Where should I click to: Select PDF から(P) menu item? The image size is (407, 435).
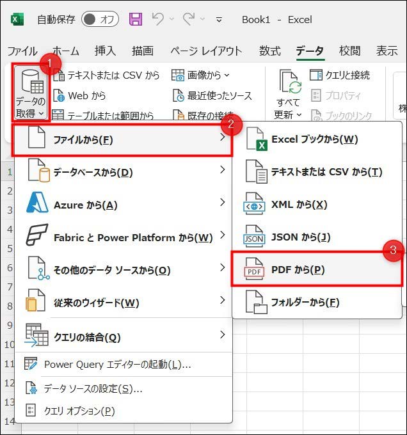317,270
